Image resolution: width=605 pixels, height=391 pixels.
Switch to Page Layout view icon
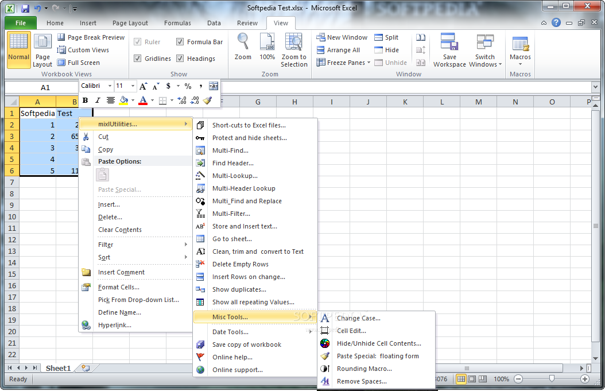42,50
